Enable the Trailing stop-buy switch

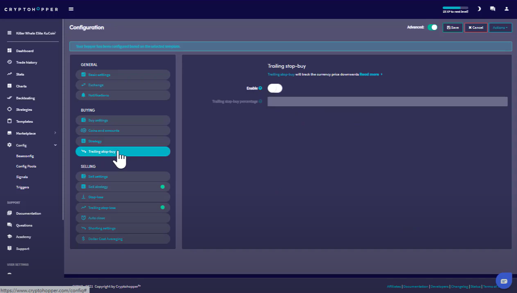click(x=275, y=88)
